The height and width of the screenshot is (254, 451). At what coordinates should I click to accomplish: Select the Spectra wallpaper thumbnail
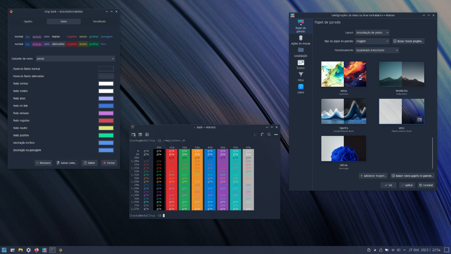click(x=344, y=111)
